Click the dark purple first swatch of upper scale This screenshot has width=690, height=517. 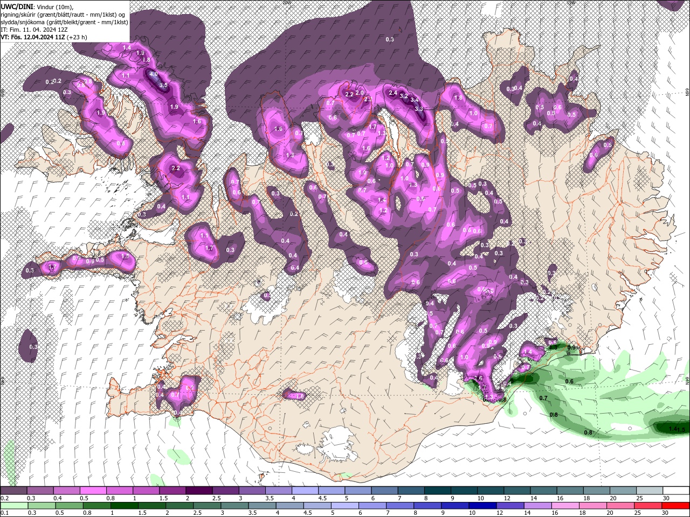point(13,491)
